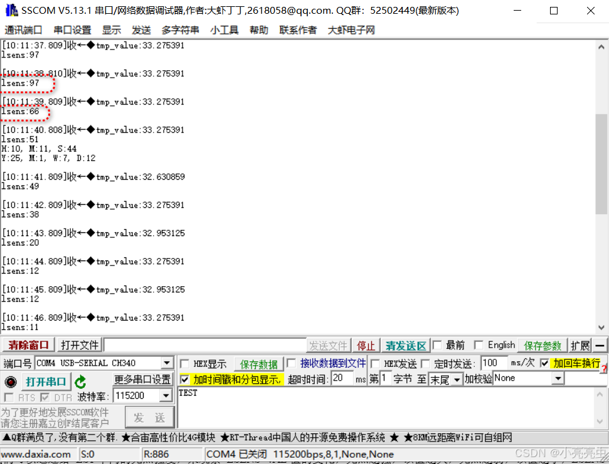Click the 清除窗口 button

tap(29, 345)
